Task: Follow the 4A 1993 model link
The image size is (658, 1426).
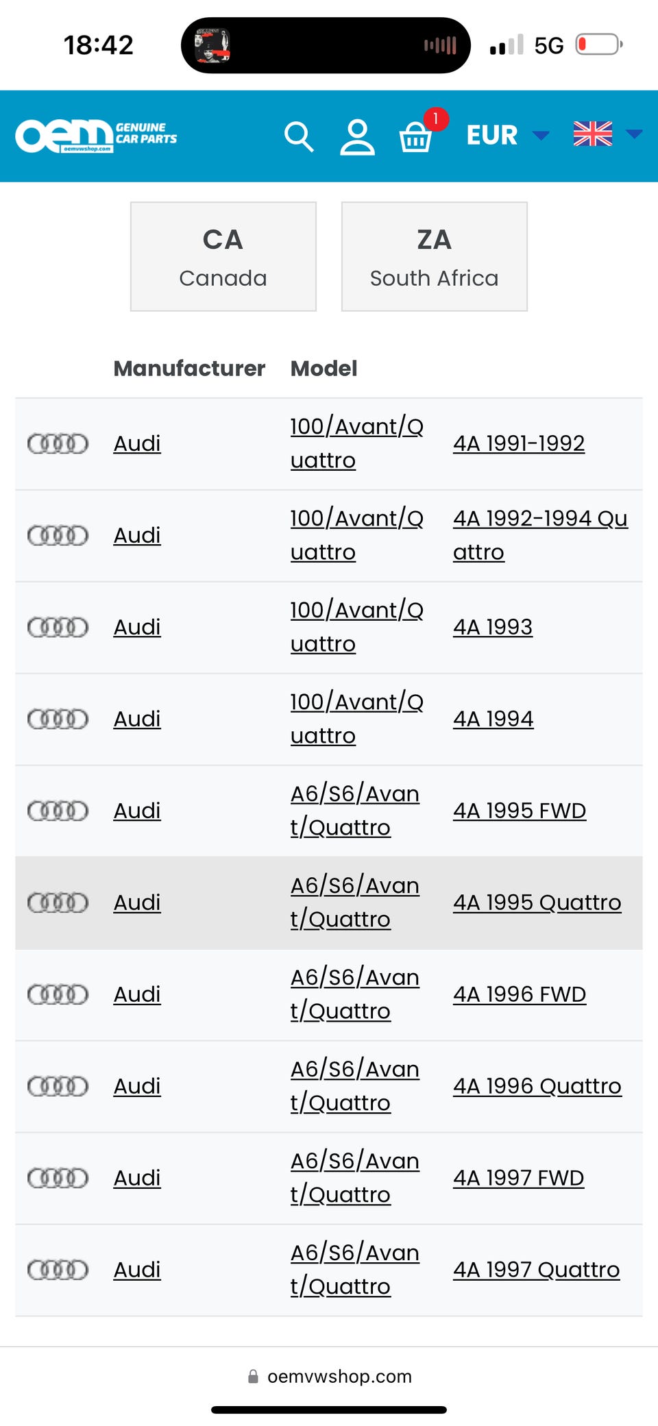Action: click(493, 627)
